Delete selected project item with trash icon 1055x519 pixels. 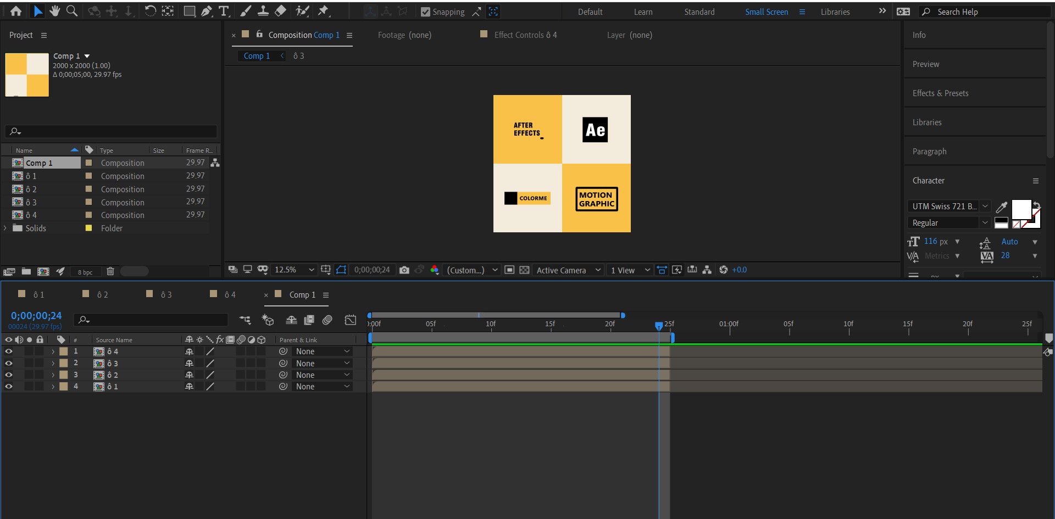pos(110,271)
